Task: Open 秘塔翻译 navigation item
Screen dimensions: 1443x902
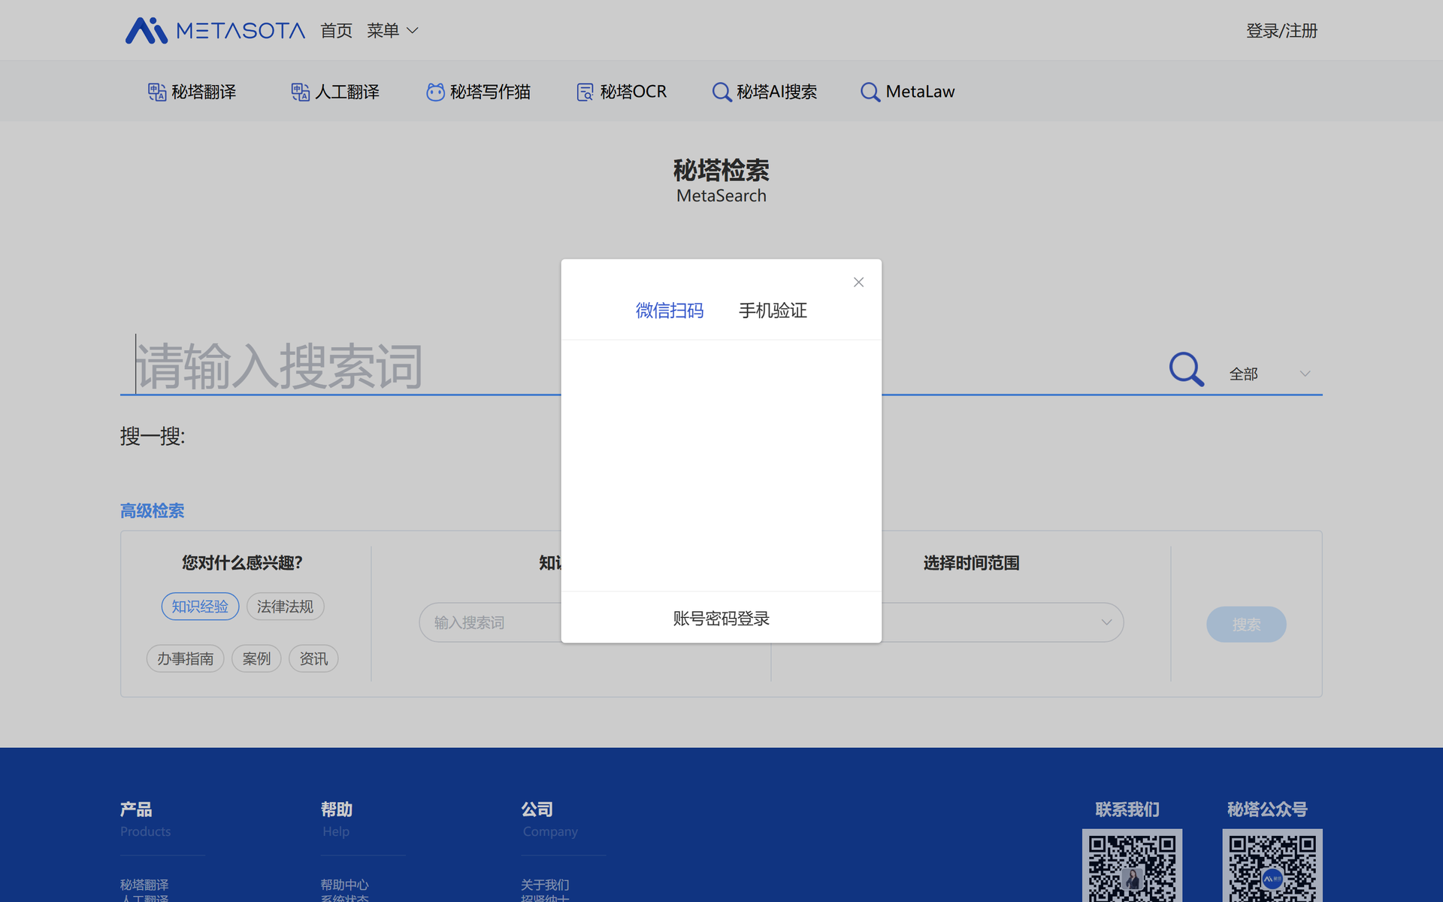Action: click(192, 92)
